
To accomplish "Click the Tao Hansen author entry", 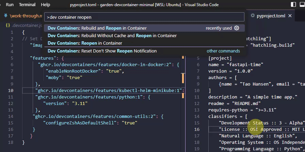I will coord(262,84).
